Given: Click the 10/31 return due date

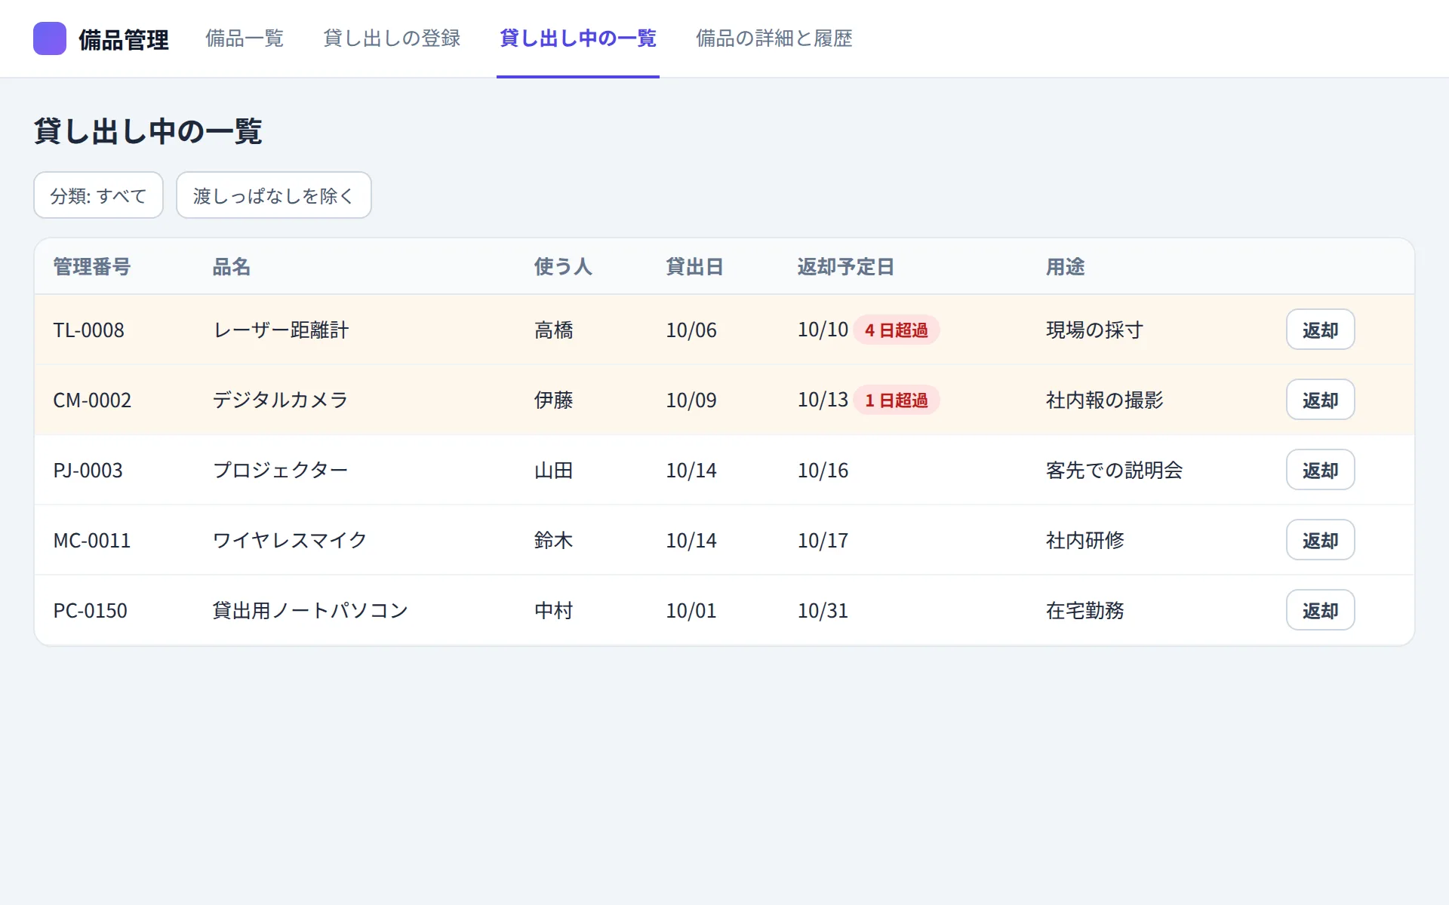Looking at the screenshot, I should [x=823, y=611].
